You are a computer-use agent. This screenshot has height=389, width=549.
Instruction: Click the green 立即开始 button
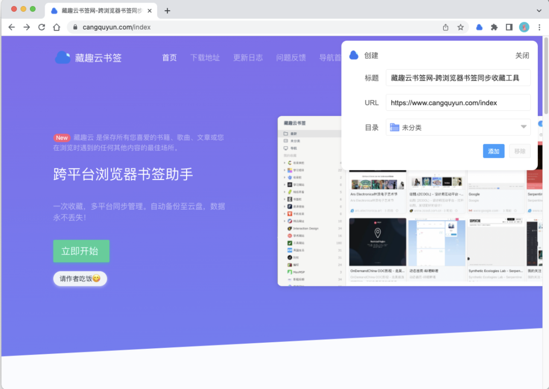click(80, 251)
